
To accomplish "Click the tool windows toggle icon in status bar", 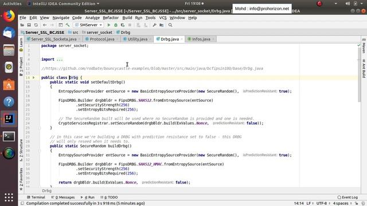I will (x=22, y=204).
